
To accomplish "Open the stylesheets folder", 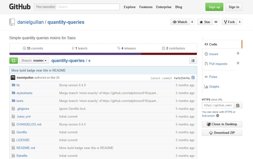I will click(25, 93).
